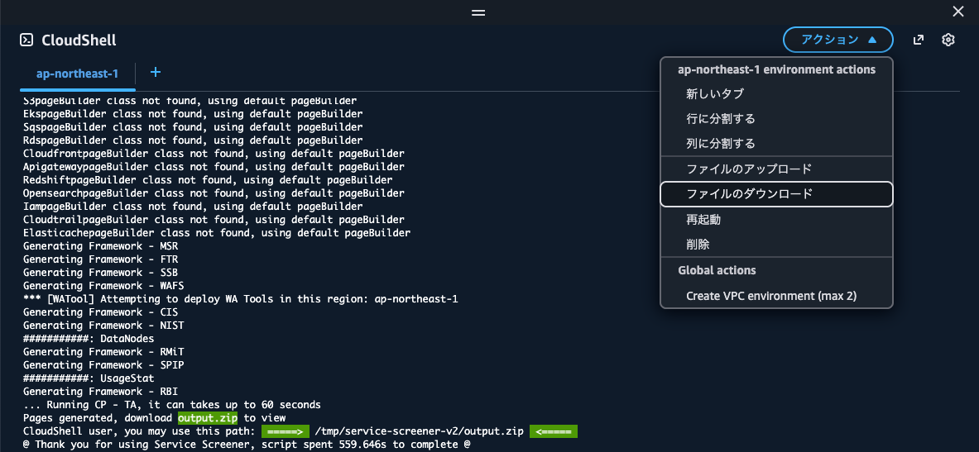Screen dimensions: 979x452
Task: Select Create VPC environment (max 2)
Action: click(x=771, y=296)
